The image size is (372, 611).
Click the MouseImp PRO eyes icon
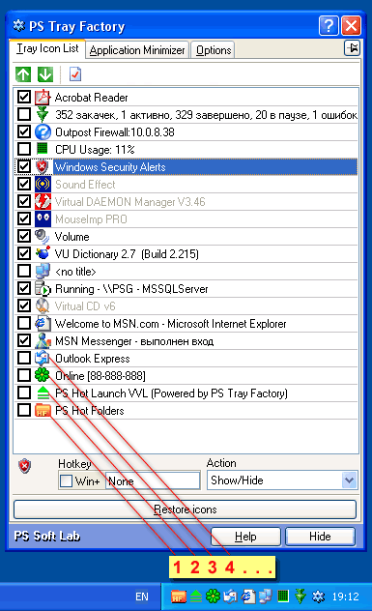pos(43,219)
